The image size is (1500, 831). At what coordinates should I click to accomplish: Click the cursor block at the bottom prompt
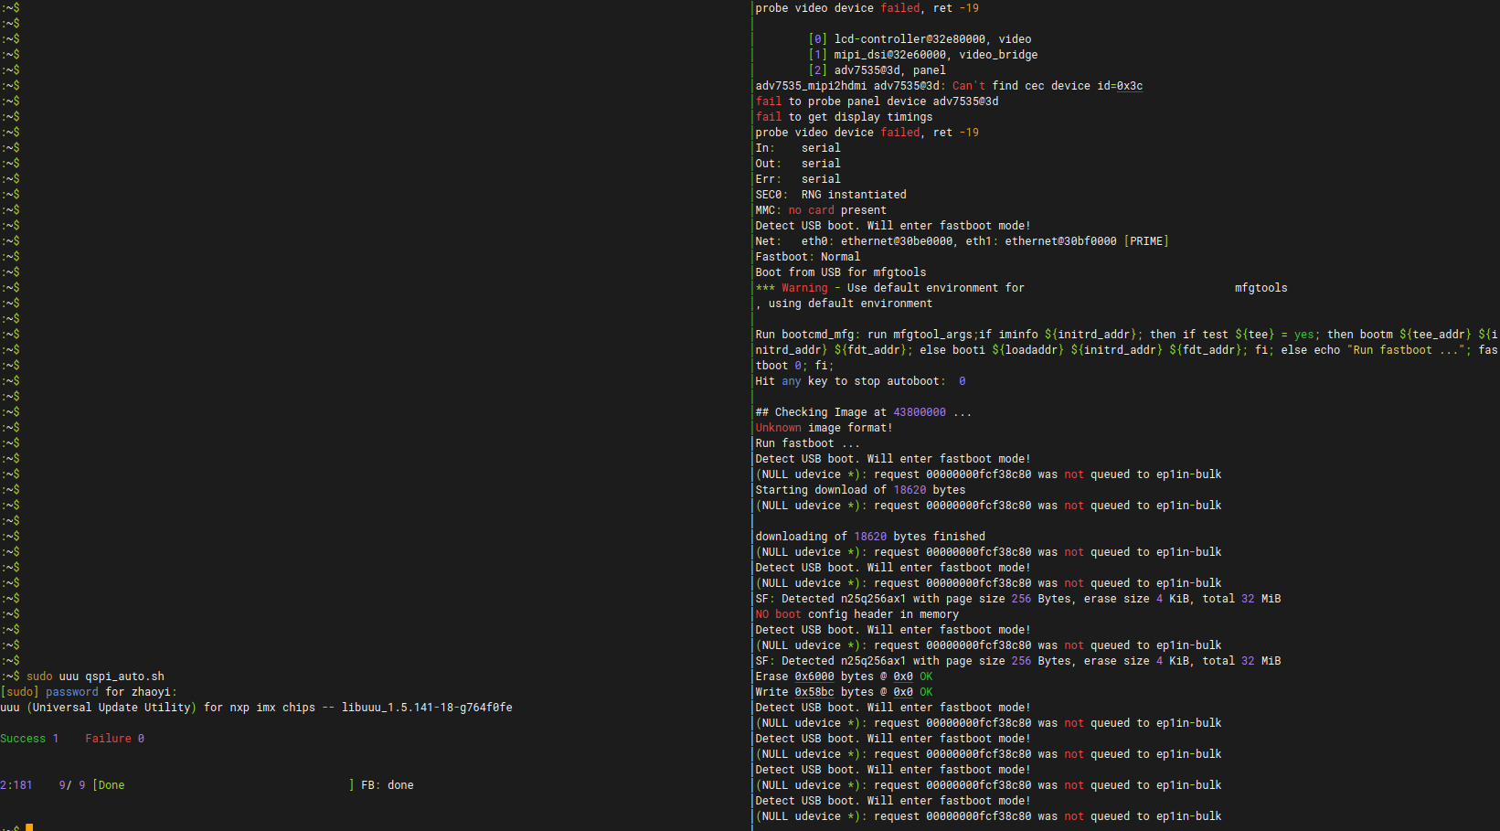(29, 827)
